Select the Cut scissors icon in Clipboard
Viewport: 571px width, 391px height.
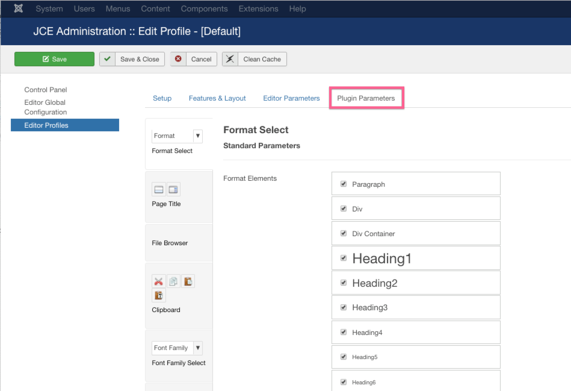(158, 281)
